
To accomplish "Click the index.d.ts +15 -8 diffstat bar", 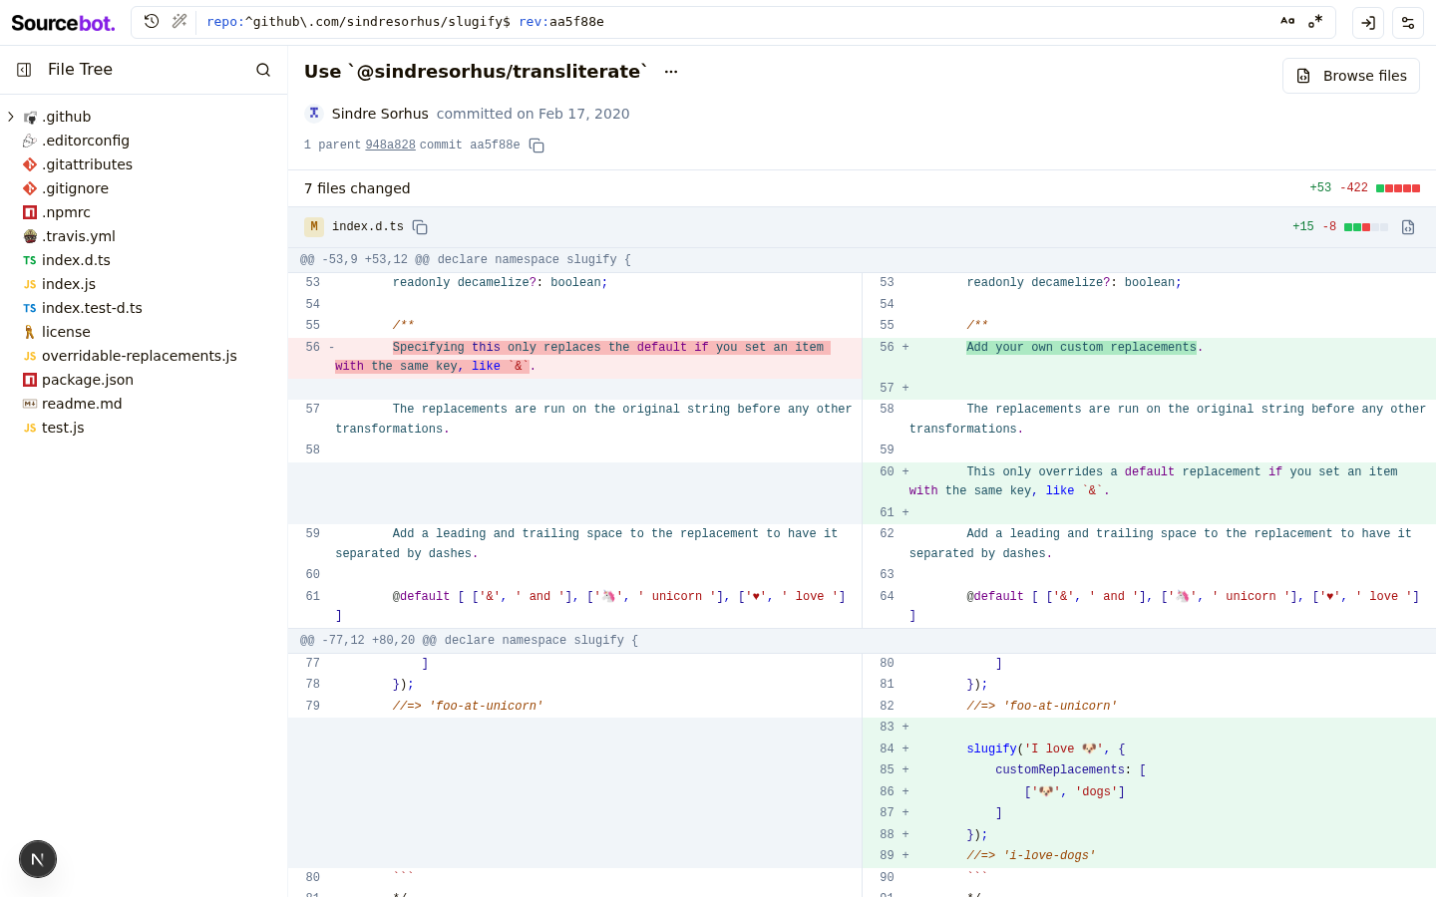I will (1366, 227).
